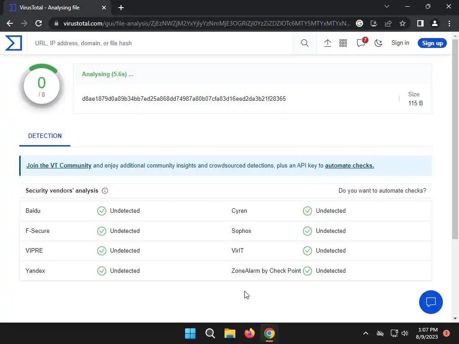Click the green check icon for Yandex

102,271
